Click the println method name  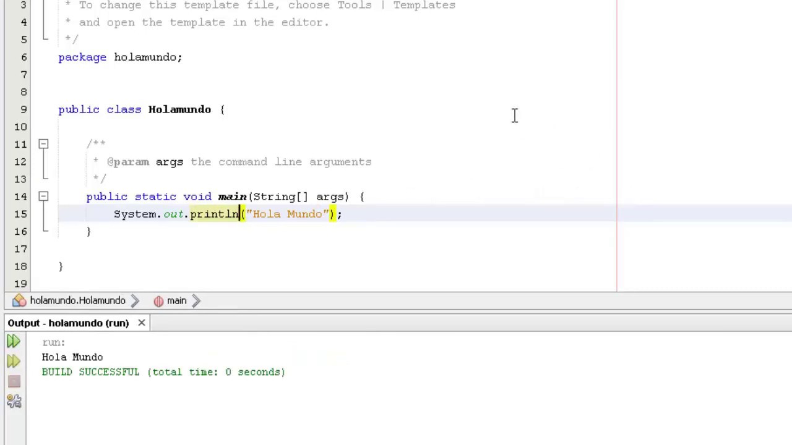tap(214, 214)
